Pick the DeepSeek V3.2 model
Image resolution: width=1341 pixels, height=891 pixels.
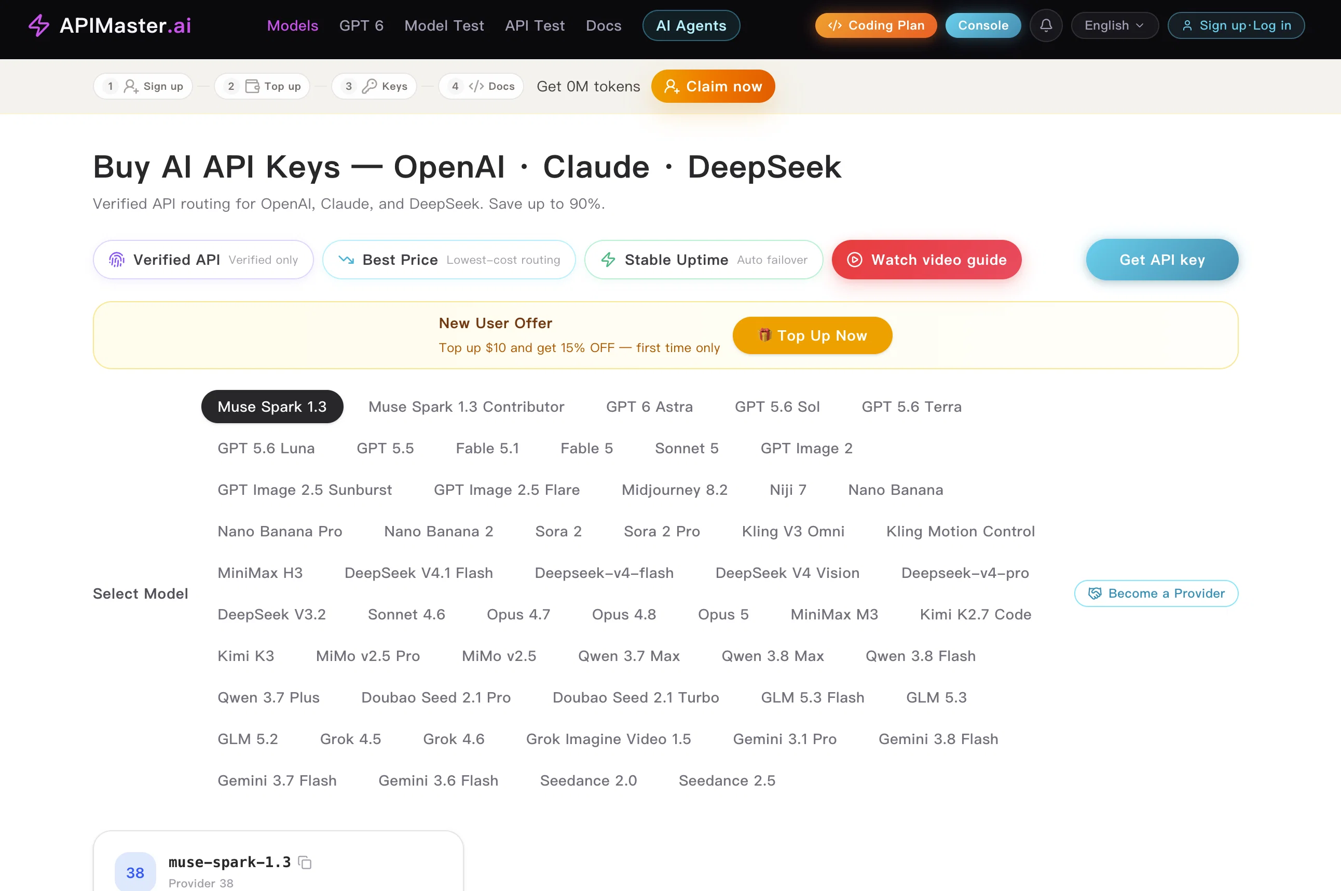(x=271, y=614)
